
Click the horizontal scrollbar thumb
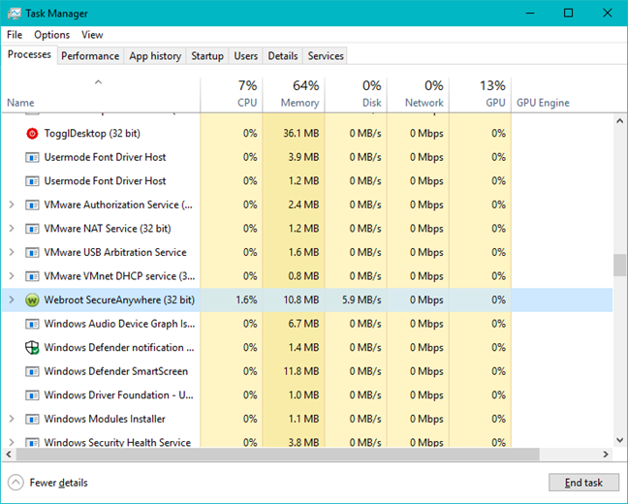pos(277,455)
